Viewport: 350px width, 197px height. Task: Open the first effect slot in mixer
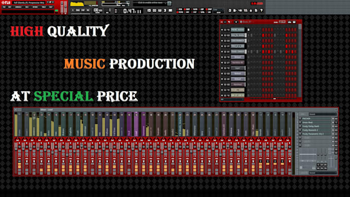click(316, 119)
